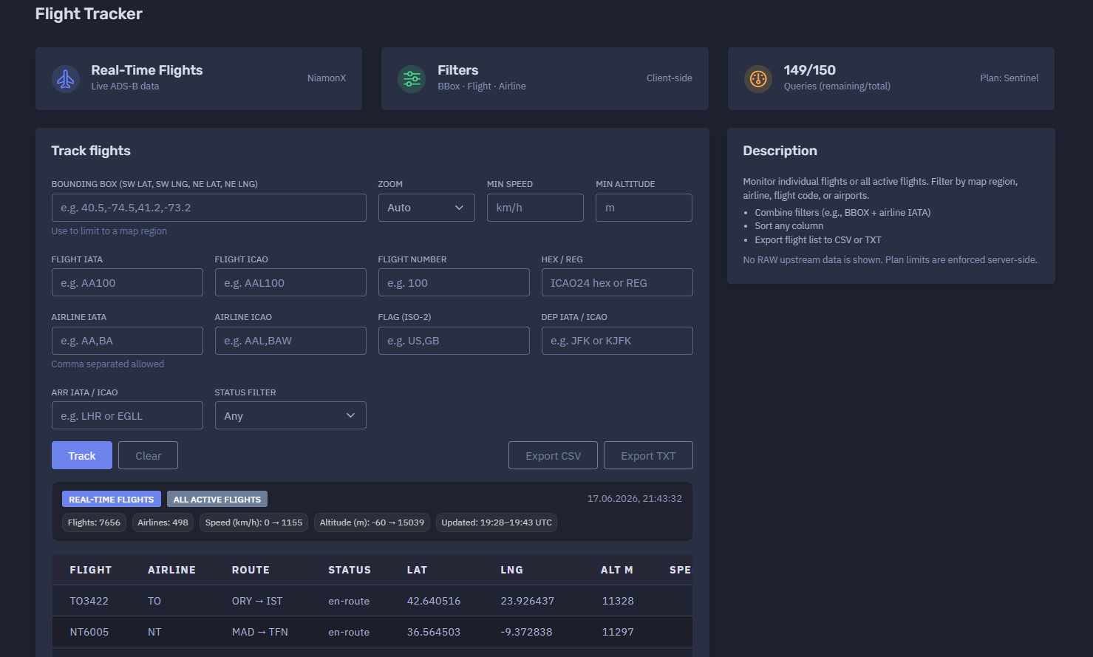
Task: Focus the Flight IATA input field
Action: [x=127, y=282]
